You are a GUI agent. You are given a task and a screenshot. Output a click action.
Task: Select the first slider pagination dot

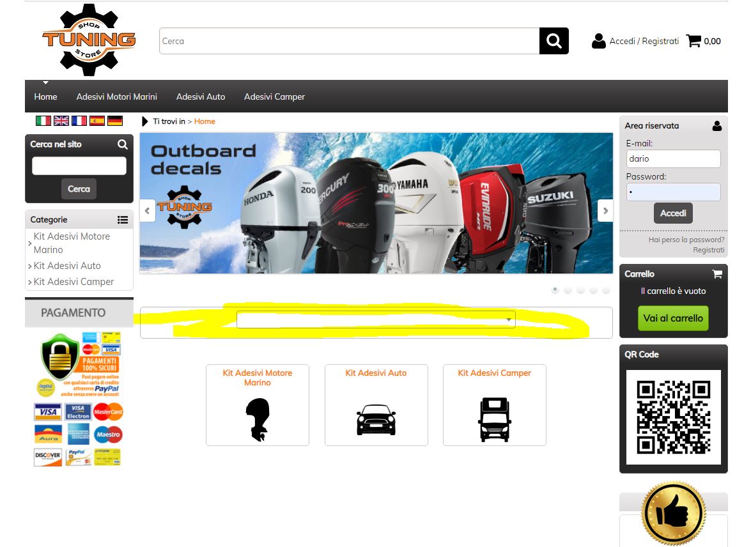(x=555, y=289)
